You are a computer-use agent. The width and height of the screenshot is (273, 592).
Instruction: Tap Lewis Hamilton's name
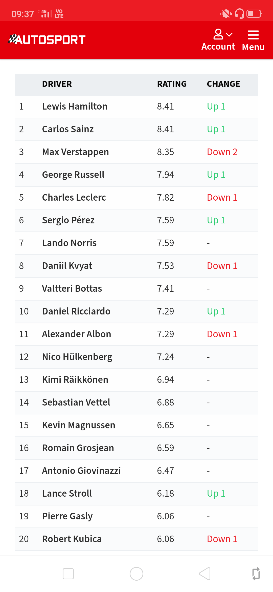click(x=75, y=106)
